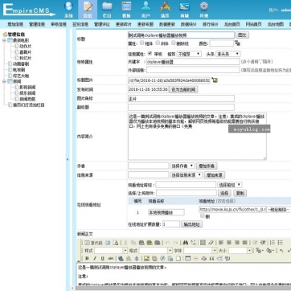Select 动作片 in the category tree

25,46
